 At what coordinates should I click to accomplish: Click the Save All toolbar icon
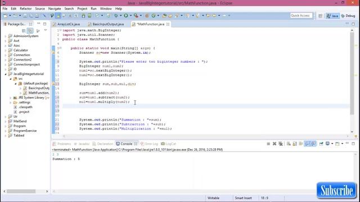point(31,16)
